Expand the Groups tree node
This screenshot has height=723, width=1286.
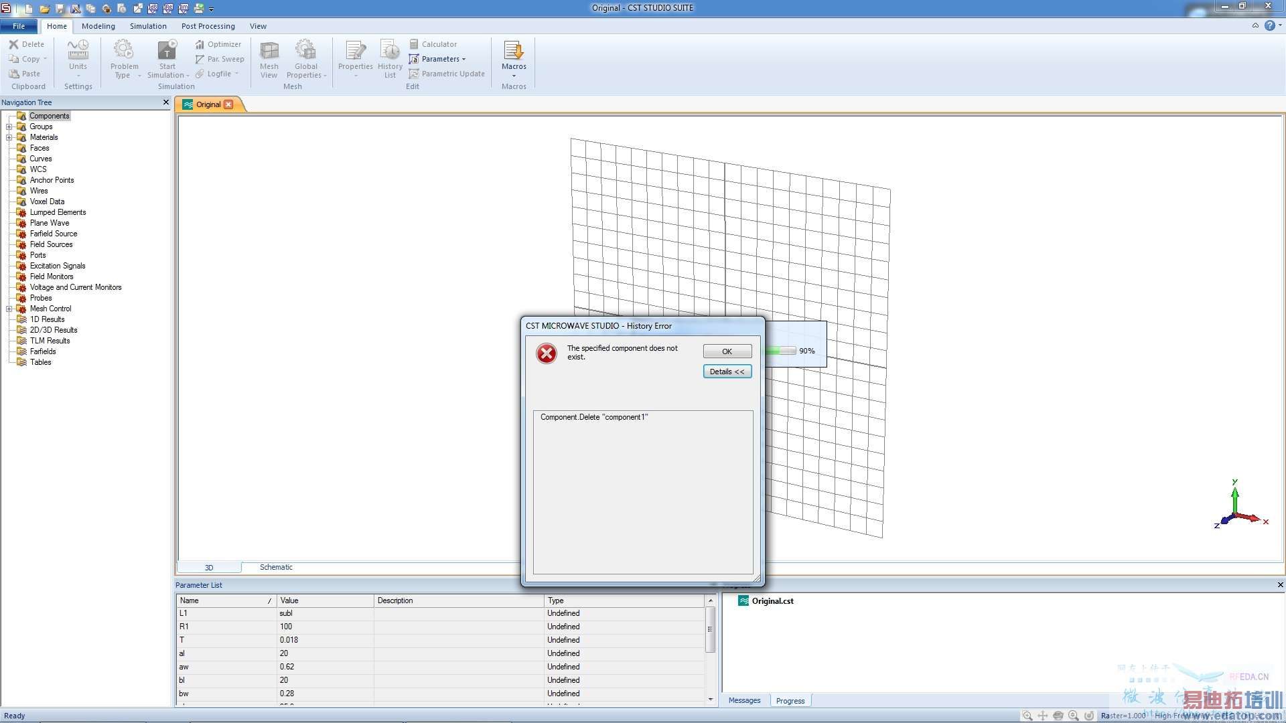[9, 127]
